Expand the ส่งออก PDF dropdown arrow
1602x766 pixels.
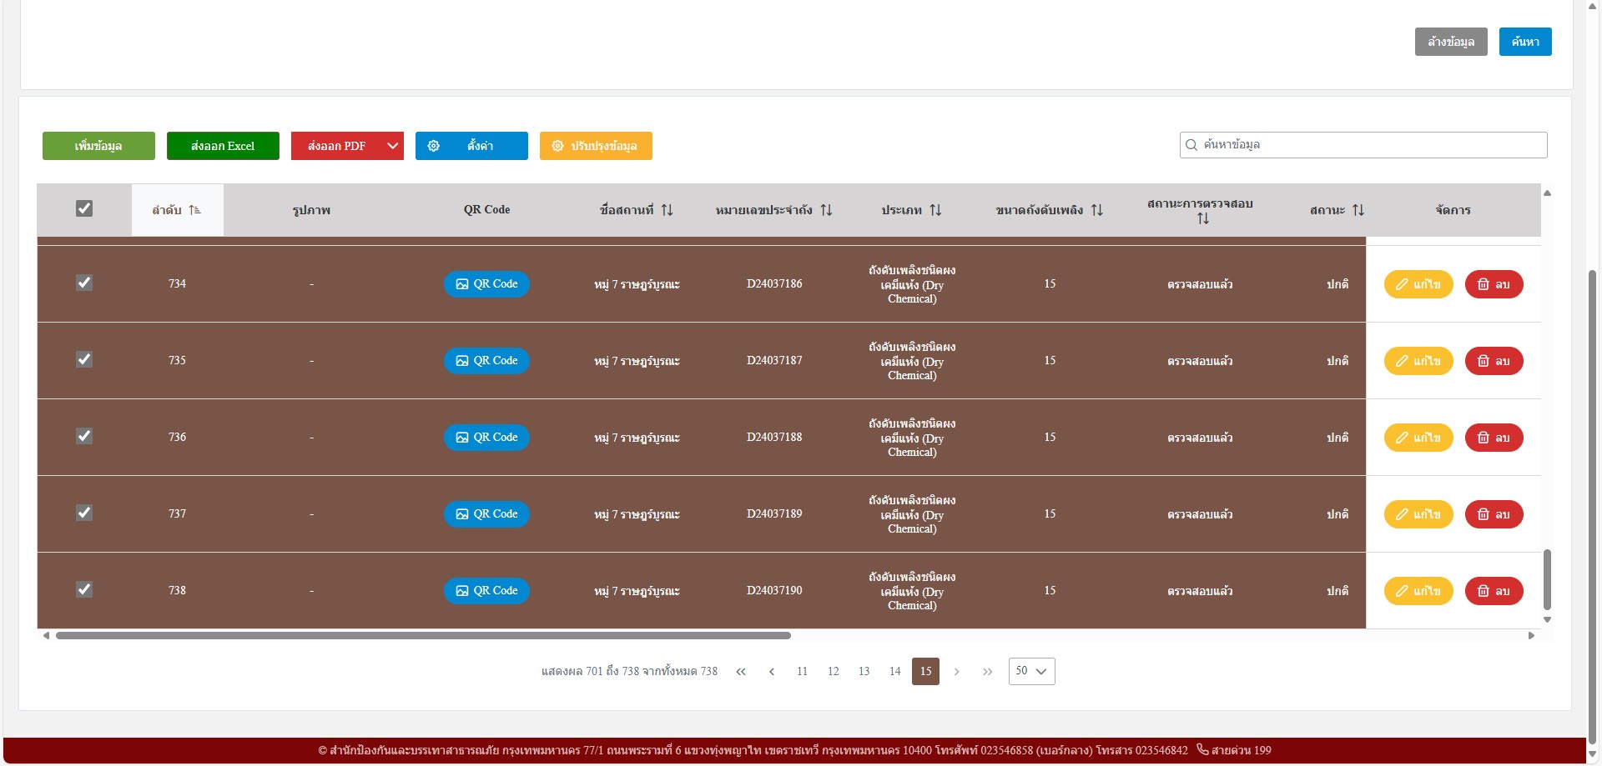pyautogui.click(x=393, y=146)
